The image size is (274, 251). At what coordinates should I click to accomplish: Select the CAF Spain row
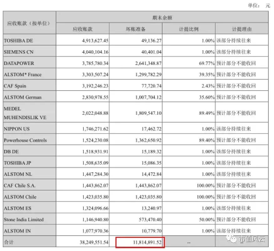(15, 86)
